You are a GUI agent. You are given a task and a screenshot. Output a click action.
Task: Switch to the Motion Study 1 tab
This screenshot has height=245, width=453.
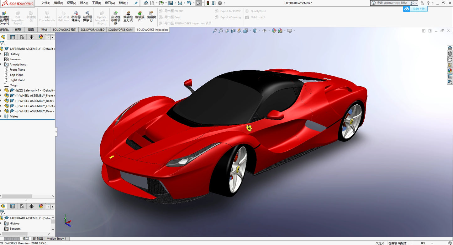56,239
